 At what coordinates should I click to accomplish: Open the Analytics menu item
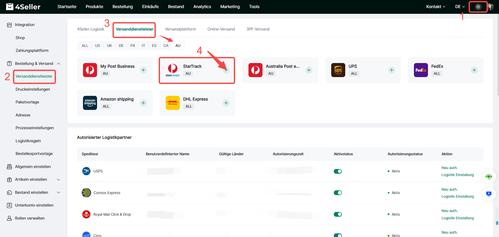coord(202,7)
